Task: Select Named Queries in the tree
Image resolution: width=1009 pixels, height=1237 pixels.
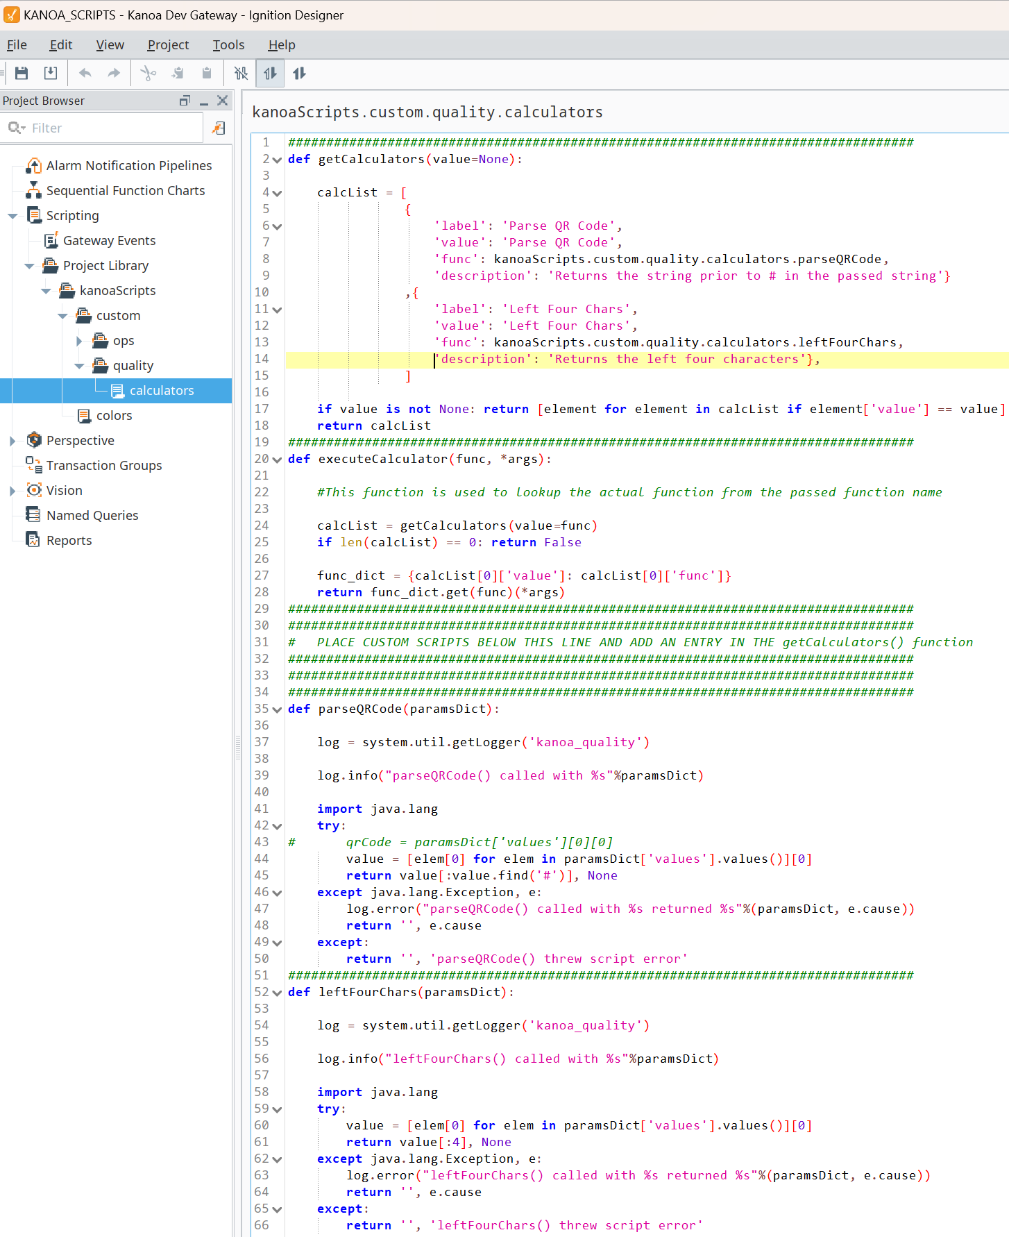Action: pyautogui.click(x=92, y=516)
